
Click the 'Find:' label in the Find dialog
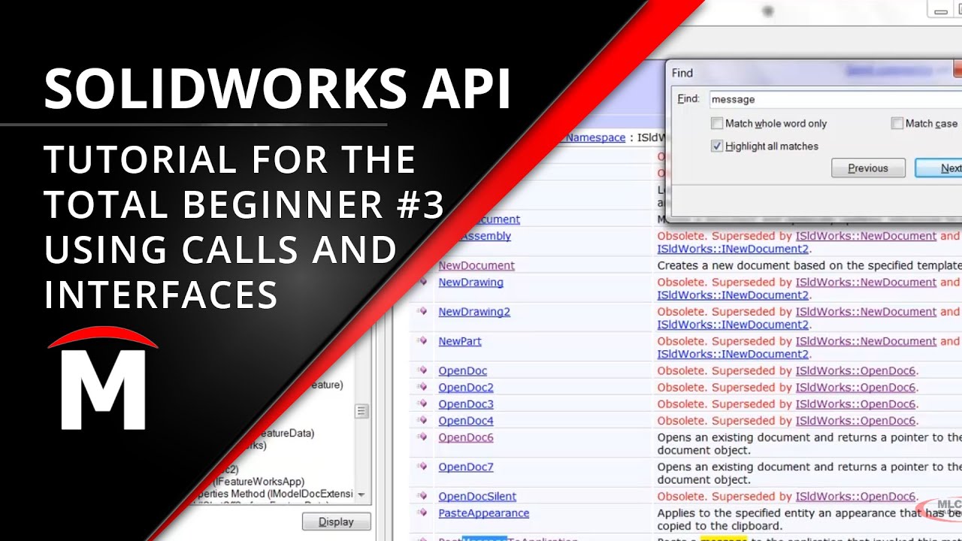click(x=688, y=98)
